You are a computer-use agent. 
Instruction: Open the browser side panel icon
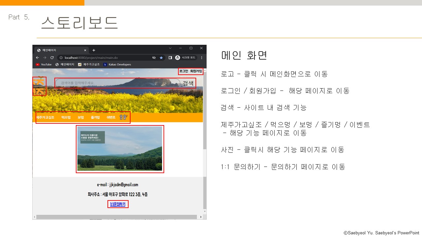(x=170, y=58)
